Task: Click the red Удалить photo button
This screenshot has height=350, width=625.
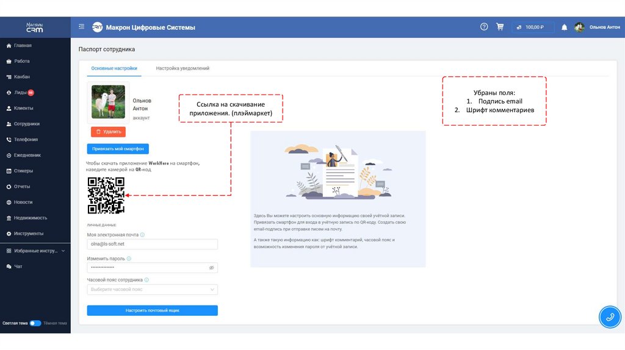Action: click(x=108, y=131)
